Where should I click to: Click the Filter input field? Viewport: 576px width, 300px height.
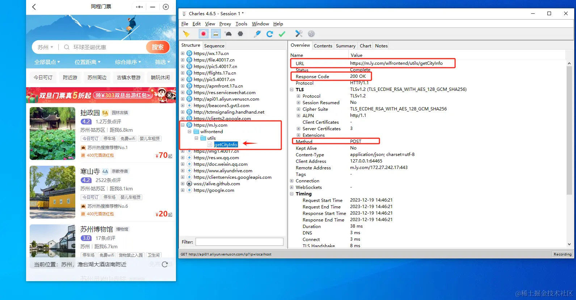click(x=239, y=242)
